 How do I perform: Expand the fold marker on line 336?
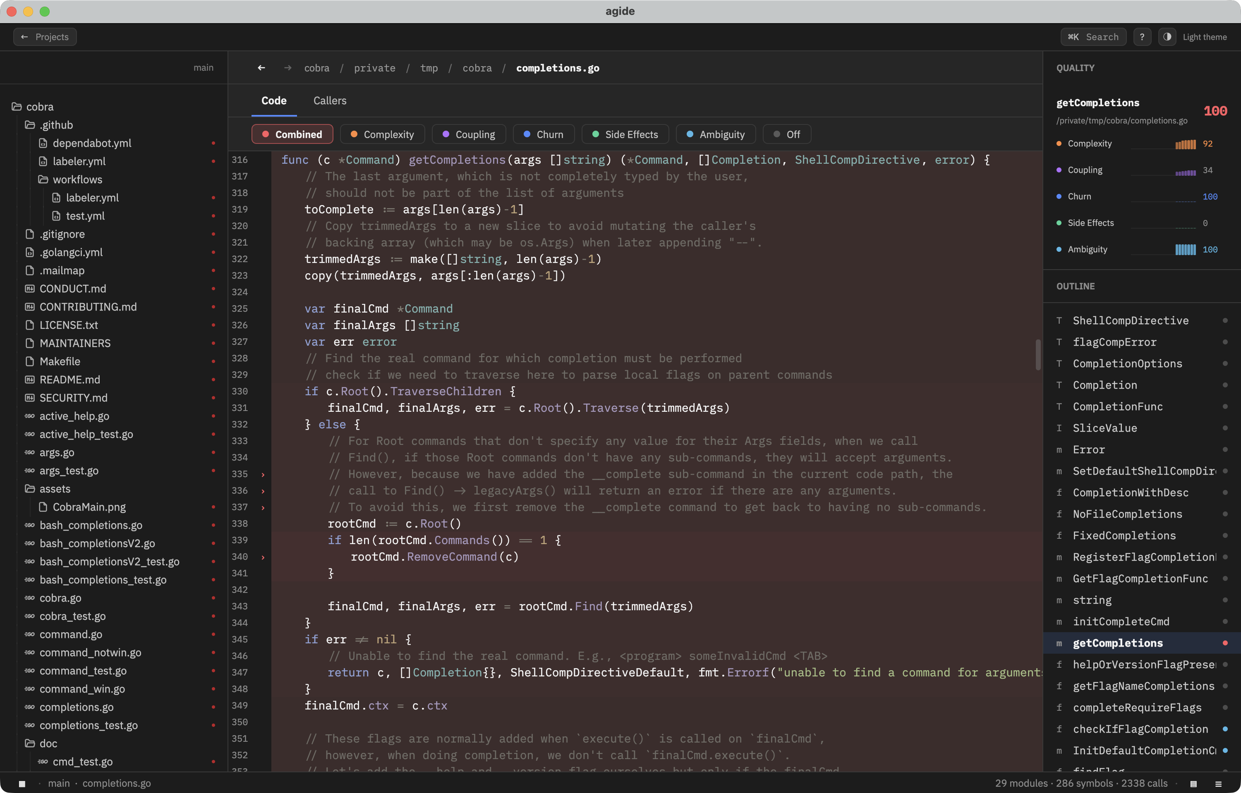click(x=263, y=491)
